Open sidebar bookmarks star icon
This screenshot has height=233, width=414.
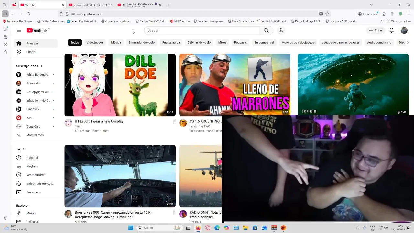tap(5, 52)
